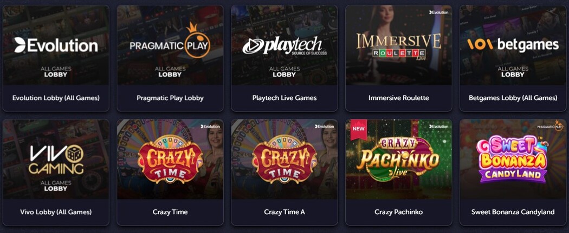Click the NEW badge on Crazy Pachinko
The height and width of the screenshot is (233, 569).
(358, 130)
